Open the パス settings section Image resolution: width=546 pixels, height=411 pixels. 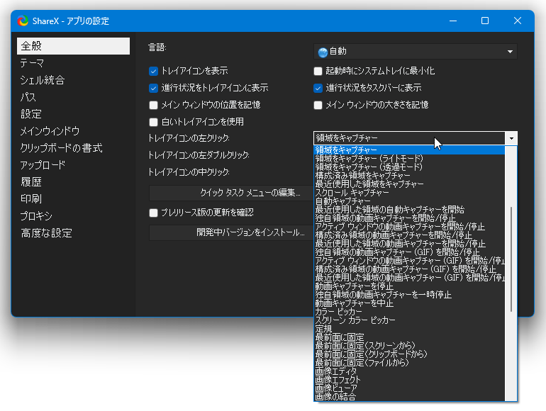click(28, 97)
